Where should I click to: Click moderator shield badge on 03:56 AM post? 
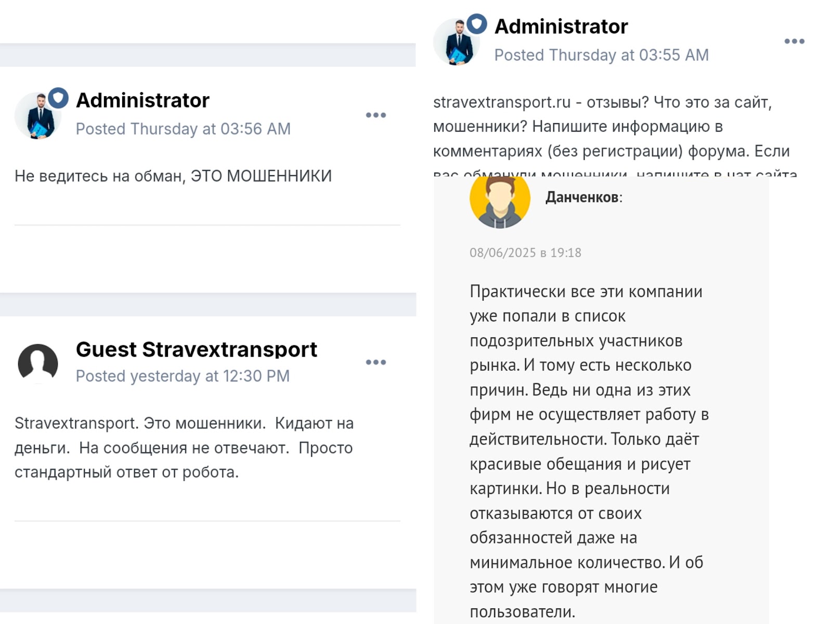click(x=58, y=98)
